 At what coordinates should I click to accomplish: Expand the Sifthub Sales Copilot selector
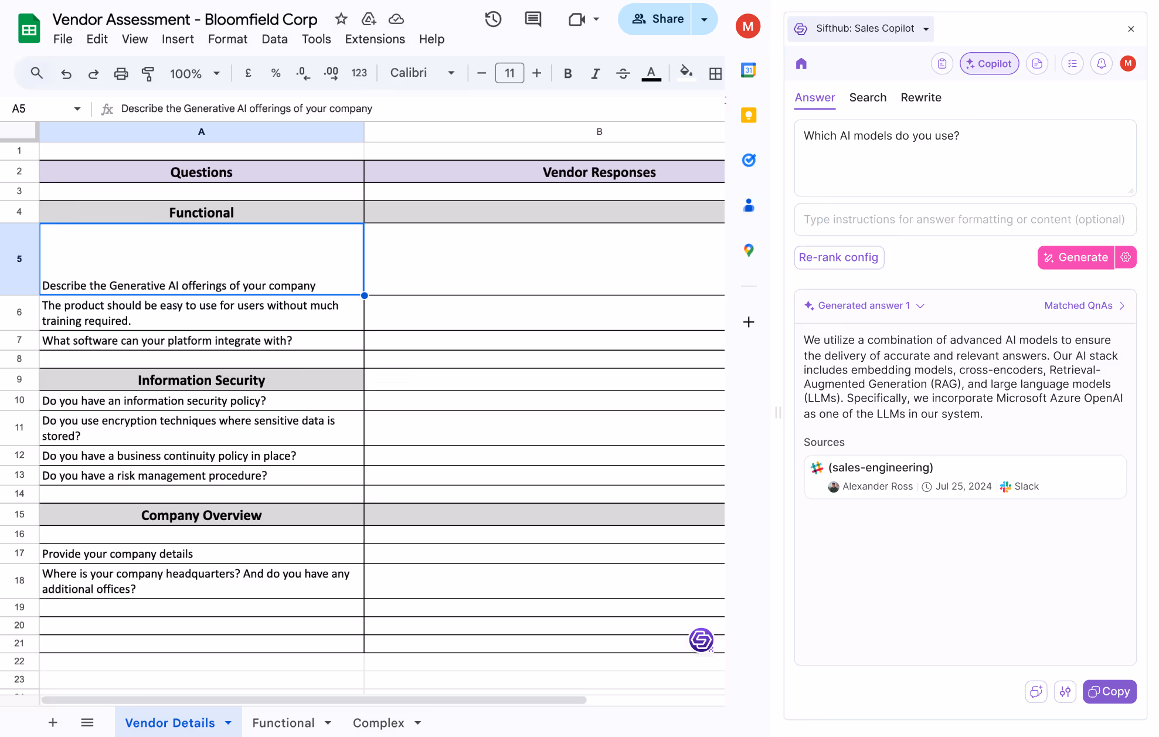click(860, 28)
